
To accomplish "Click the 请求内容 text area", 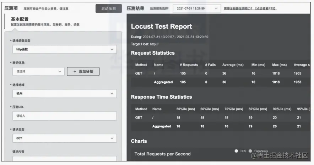I will [65, 159].
